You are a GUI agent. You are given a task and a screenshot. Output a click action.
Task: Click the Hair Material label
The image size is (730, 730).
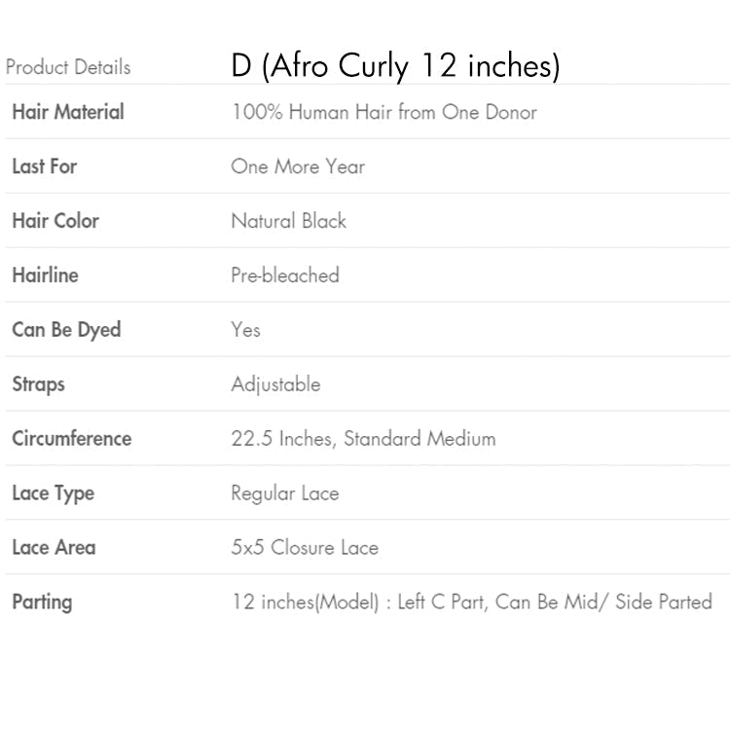click(x=68, y=112)
